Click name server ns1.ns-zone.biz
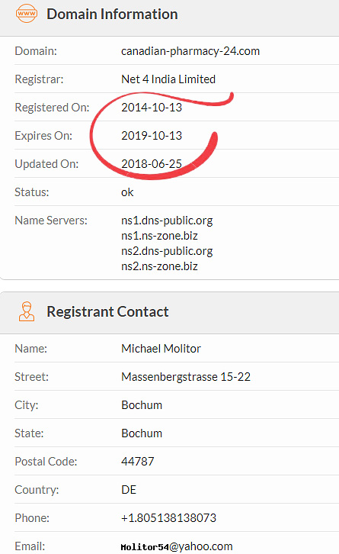 tap(159, 236)
